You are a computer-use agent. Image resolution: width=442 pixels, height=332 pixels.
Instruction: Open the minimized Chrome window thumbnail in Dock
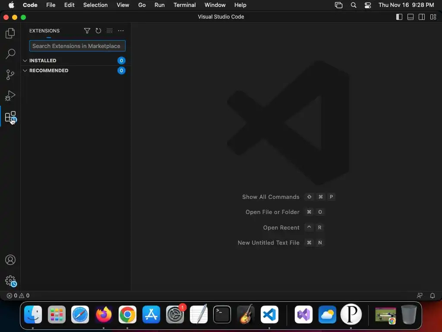[x=385, y=315]
